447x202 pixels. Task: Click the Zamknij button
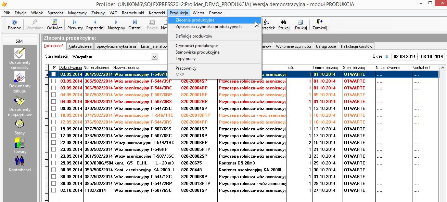[320, 25]
